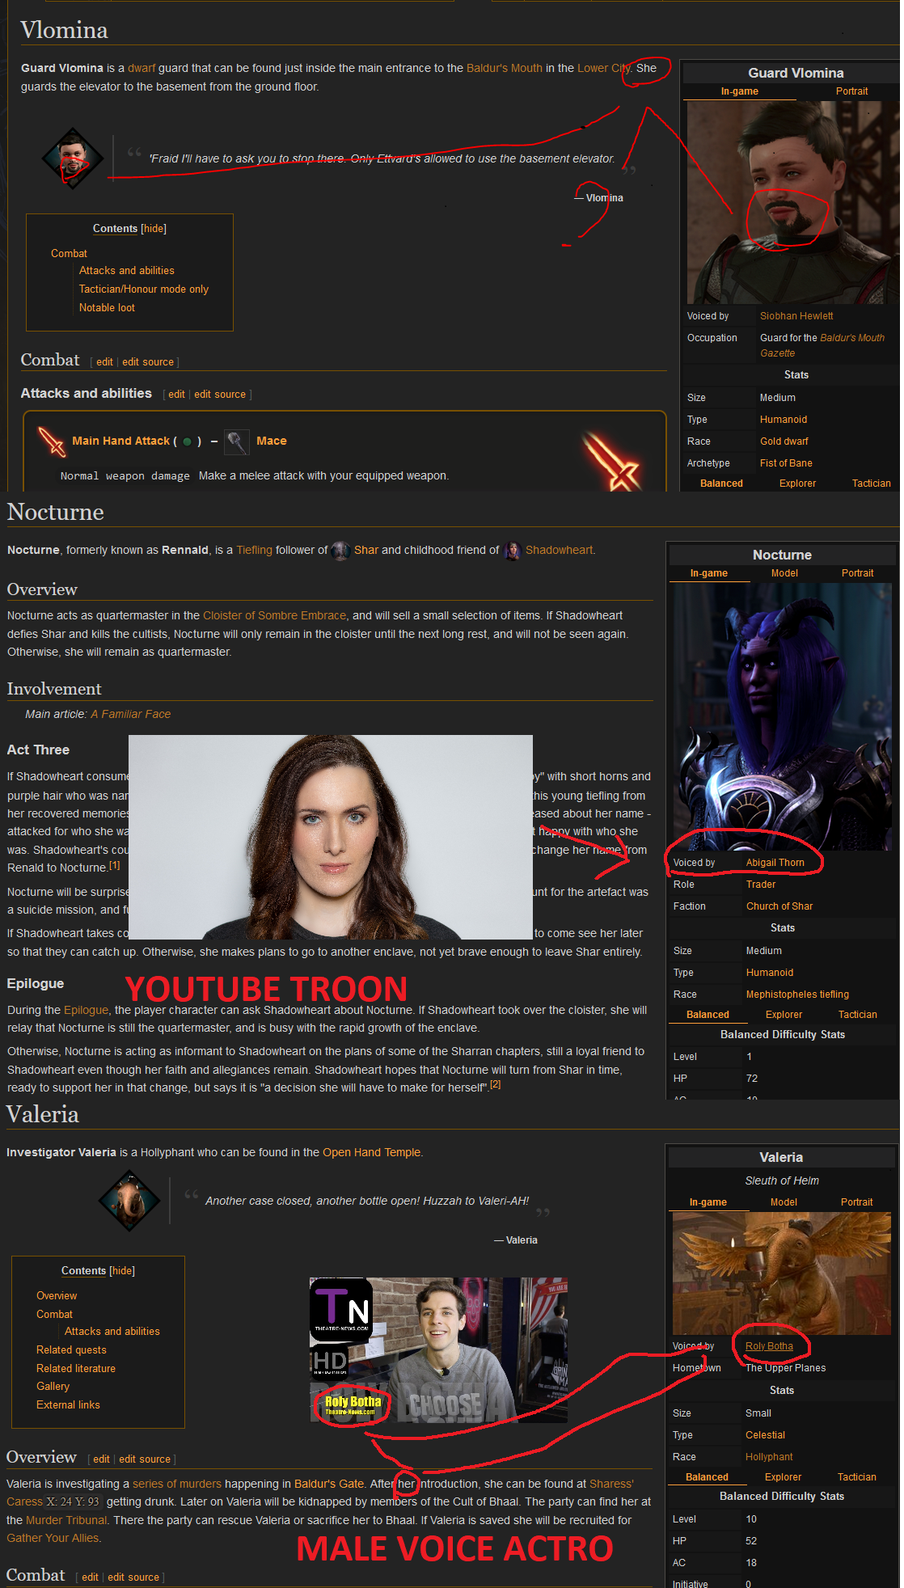
Task: Click the Shadowheart portrait icon
Action: (512, 551)
